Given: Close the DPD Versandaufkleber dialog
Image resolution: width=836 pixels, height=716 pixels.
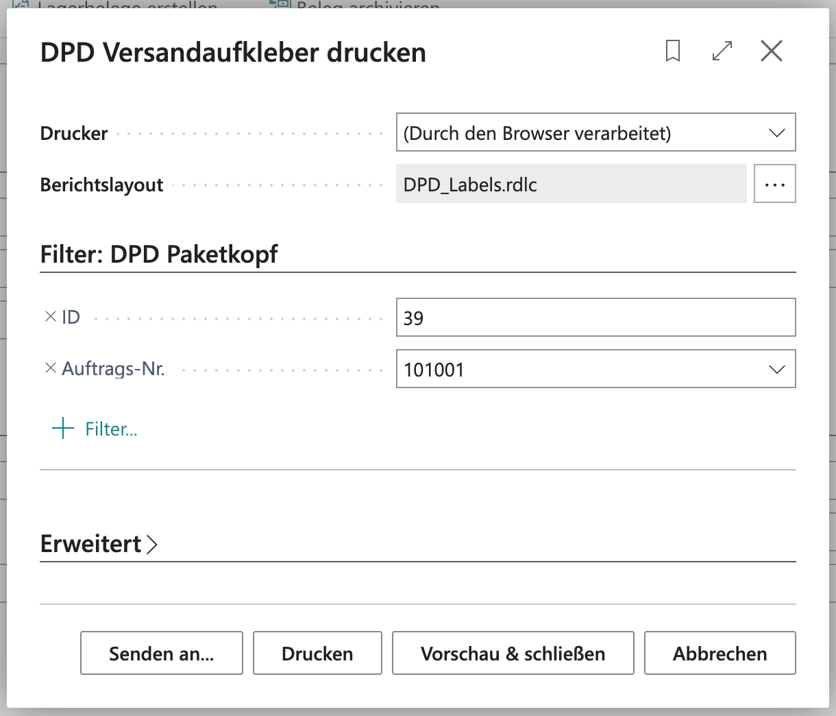Looking at the screenshot, I should pyautogui.click(x=772, y=51).
